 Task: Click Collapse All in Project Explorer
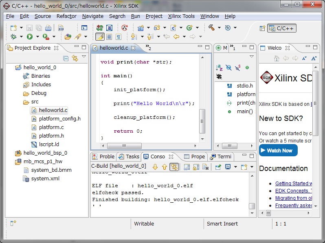click(x=66, y=59)
